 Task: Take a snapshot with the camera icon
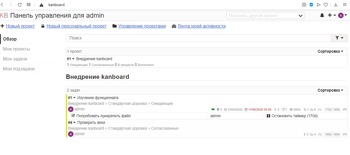pyautogui.click(x=304, y=5)
